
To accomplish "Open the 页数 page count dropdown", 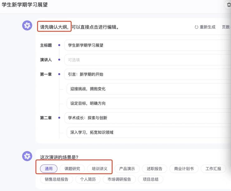I will (x=226, y=27).
